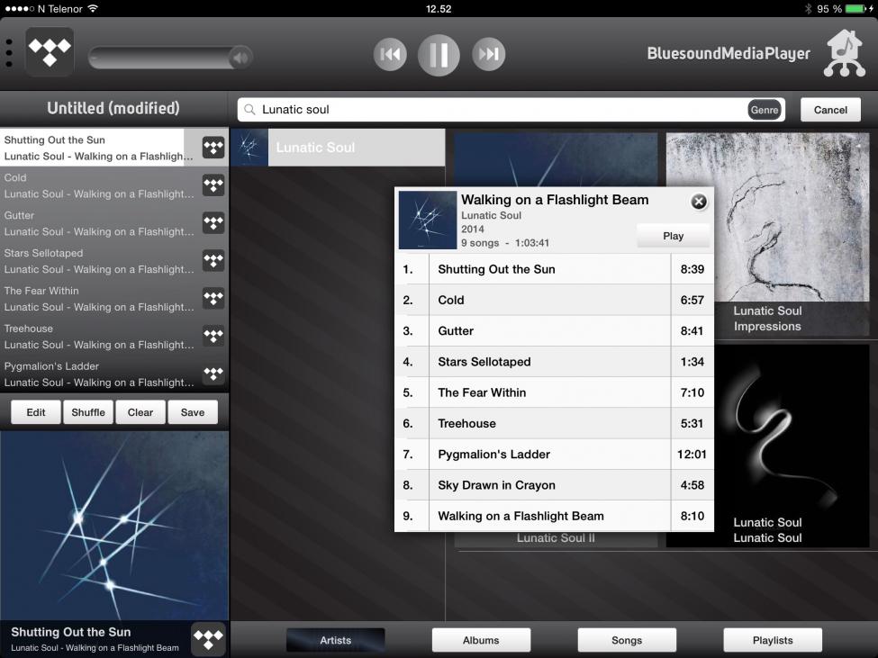Choose track 8 Sky Drawn in Crayon
The height and width of the screenshot is (658, 878).
click(554, 485)
